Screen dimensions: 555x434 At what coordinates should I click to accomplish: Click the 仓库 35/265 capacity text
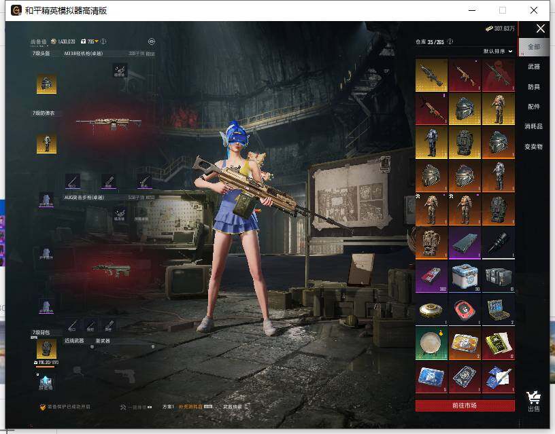pos(430,41)
